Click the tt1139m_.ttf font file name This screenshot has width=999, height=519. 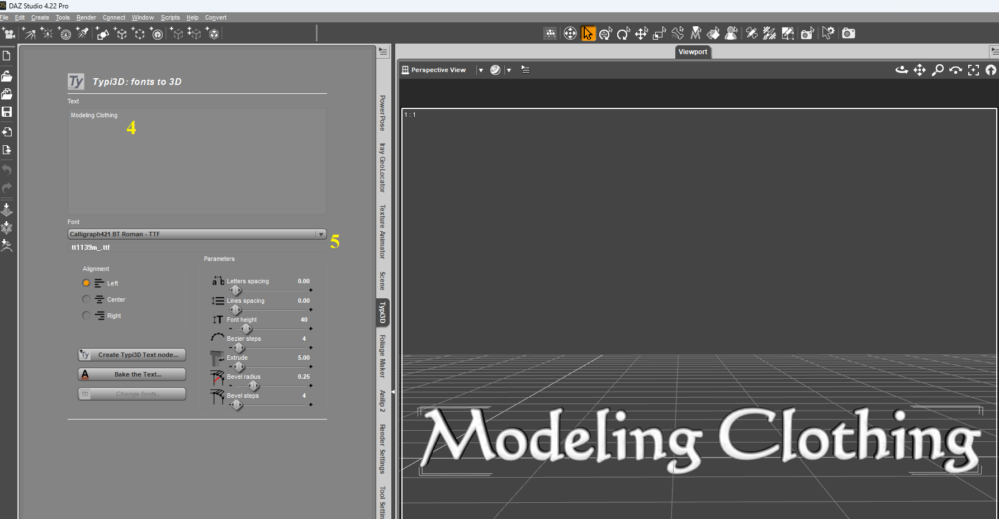(x=91, y=247)
